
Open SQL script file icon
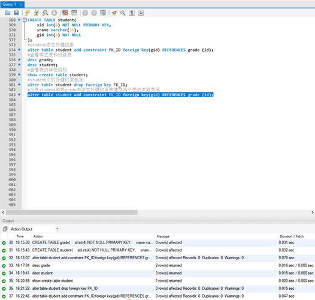[x=7, y=13]
